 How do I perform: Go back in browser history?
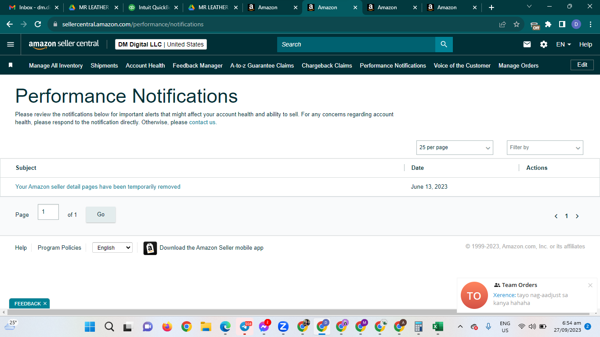(10, 24)
